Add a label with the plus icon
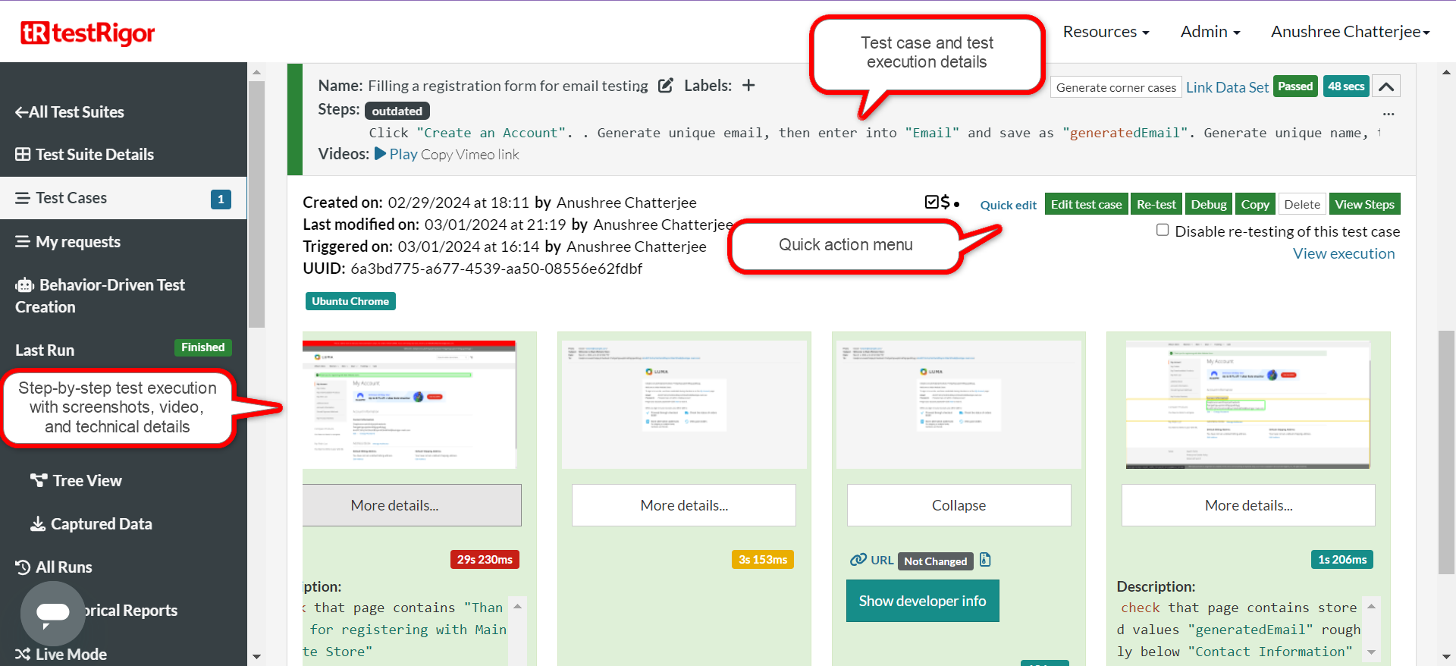 (x=748, y=86)
